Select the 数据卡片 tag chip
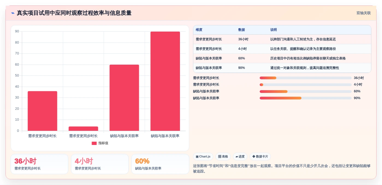This screenshot has width=382, height=185. pyautogui.click(x=260, y=157)
